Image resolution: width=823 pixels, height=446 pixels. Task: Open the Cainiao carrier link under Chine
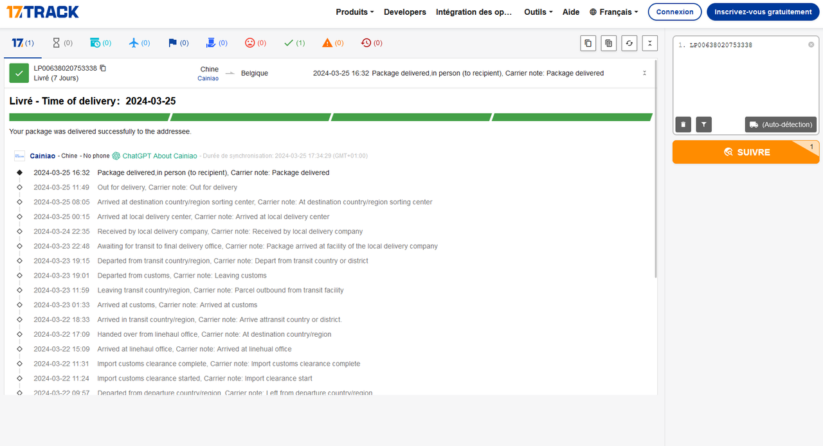[x=208, y=78]
